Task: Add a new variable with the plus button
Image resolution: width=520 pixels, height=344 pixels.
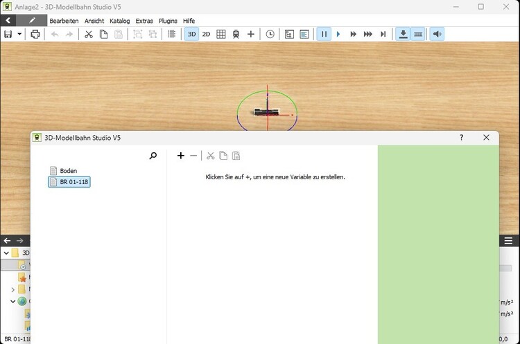Action: click(181, 156)
